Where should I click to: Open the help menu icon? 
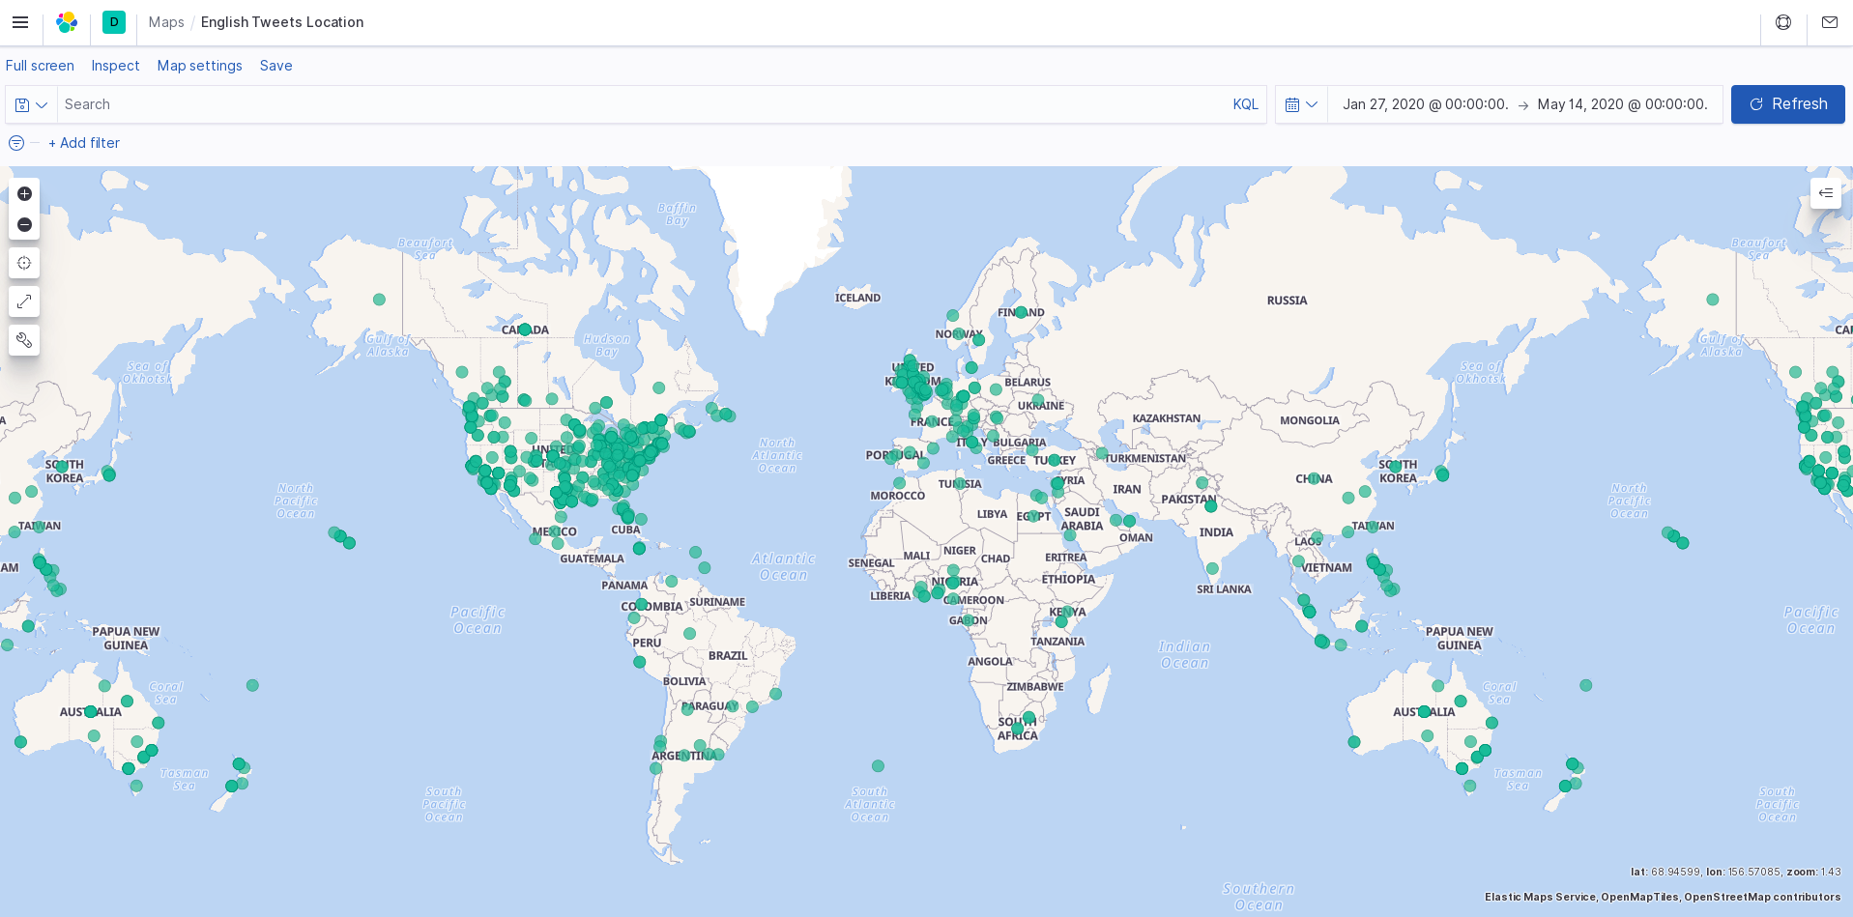coord(1783,22)
